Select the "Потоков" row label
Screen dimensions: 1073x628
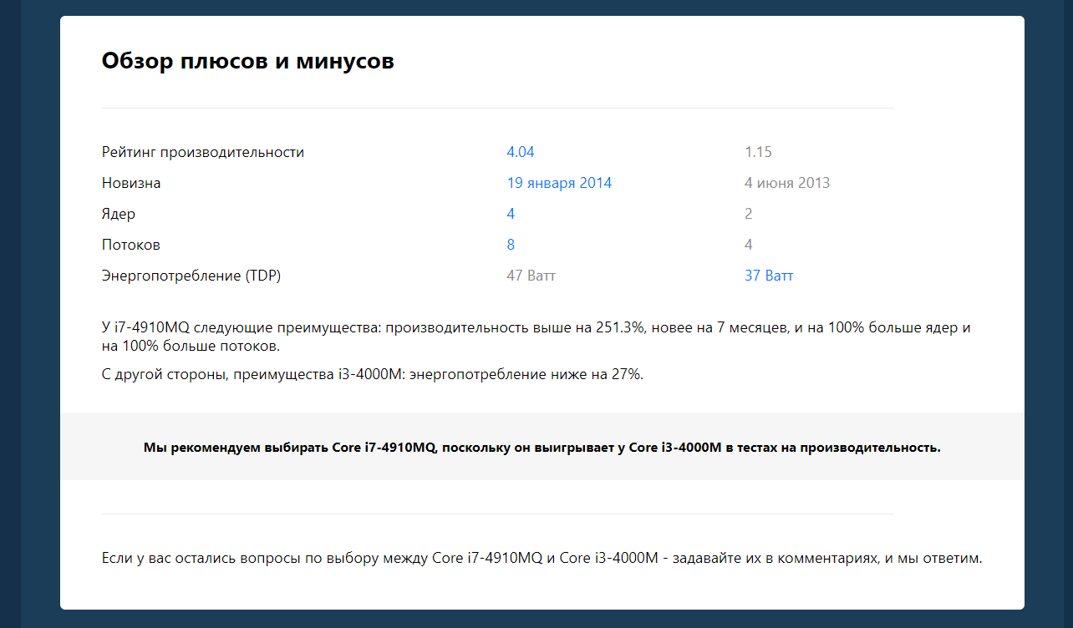pos(131,245)
